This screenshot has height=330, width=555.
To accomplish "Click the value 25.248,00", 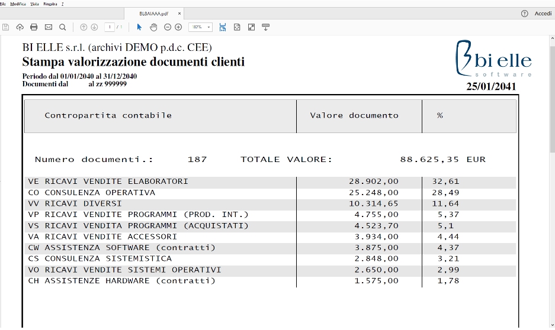I will click(x=374, y=193).
